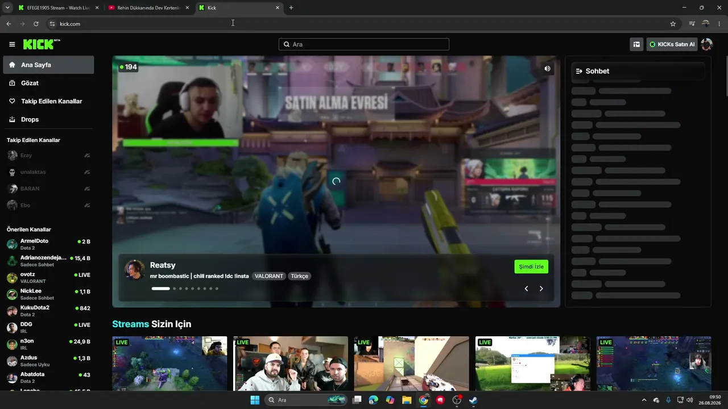Open the first Dota live stream thumbnail
728x409 pixels.
[x=169, y=364]
